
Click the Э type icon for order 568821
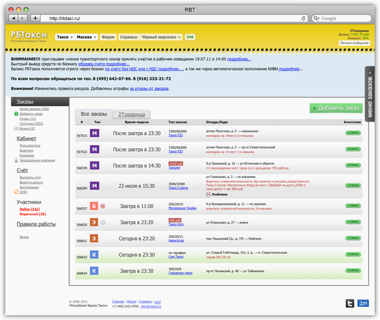pos(94,239)
